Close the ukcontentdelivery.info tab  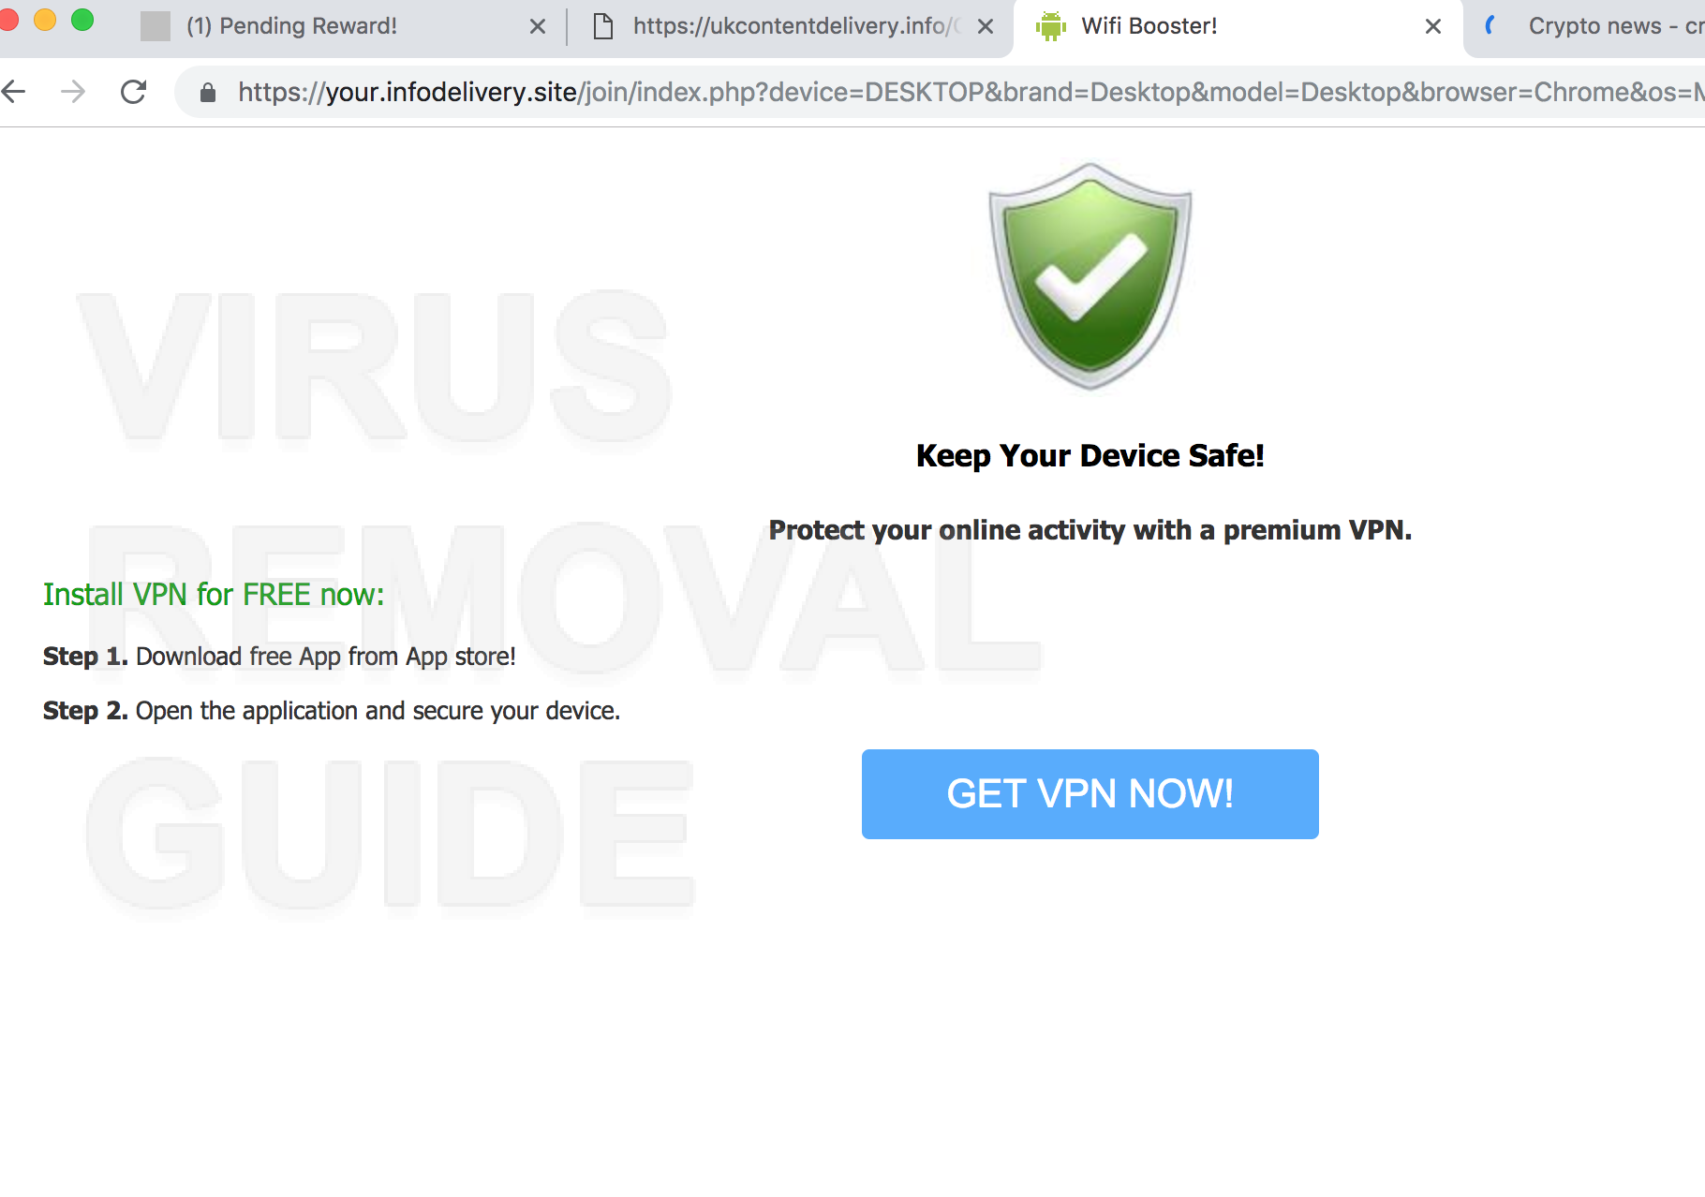tap(986, 26)
